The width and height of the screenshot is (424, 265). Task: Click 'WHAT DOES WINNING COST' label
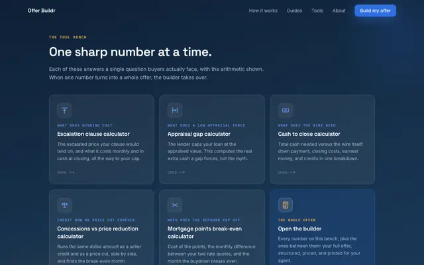click(84, 125)
